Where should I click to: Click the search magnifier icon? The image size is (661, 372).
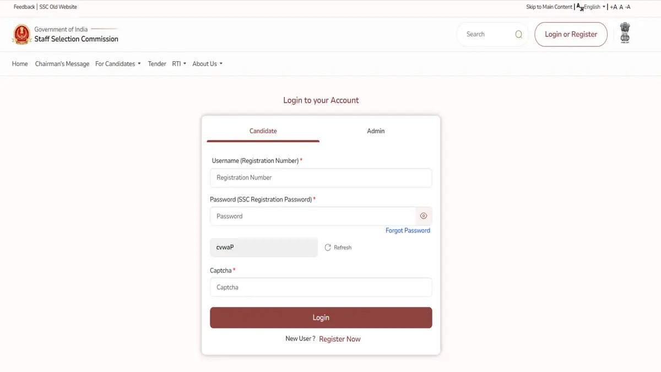[x=518, y=34]
